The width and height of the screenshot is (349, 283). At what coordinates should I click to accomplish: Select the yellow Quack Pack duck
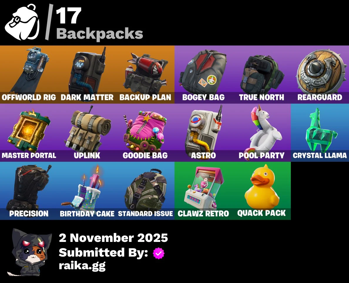pos(261,191)
